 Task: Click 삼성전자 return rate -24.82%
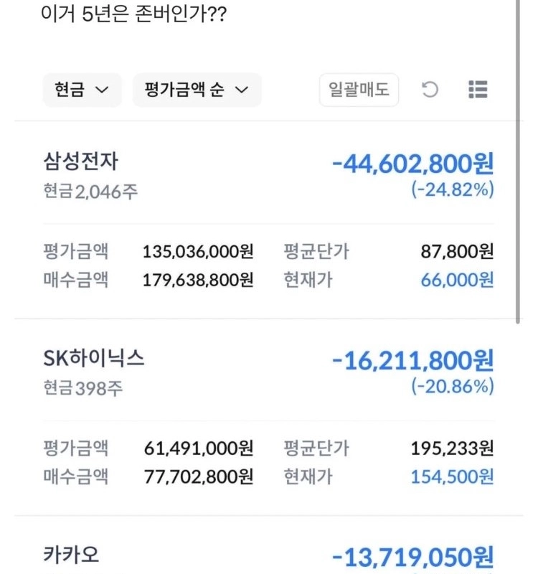453,190
